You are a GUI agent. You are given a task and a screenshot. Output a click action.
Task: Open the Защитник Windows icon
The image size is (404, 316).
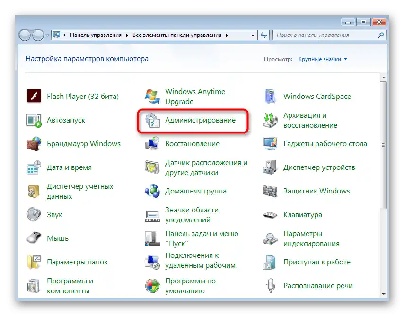click(x=270, y=191)
